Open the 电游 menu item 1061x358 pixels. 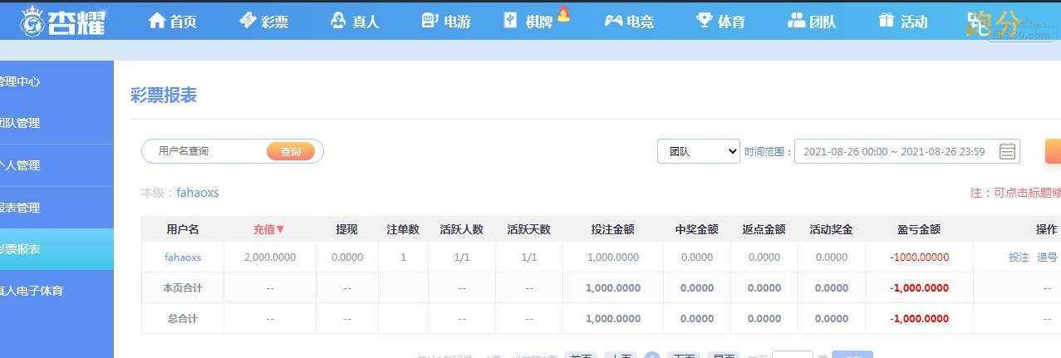point(446,21)
